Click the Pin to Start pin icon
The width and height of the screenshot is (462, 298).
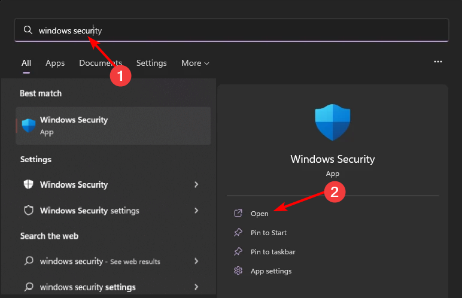coord(238,233)
